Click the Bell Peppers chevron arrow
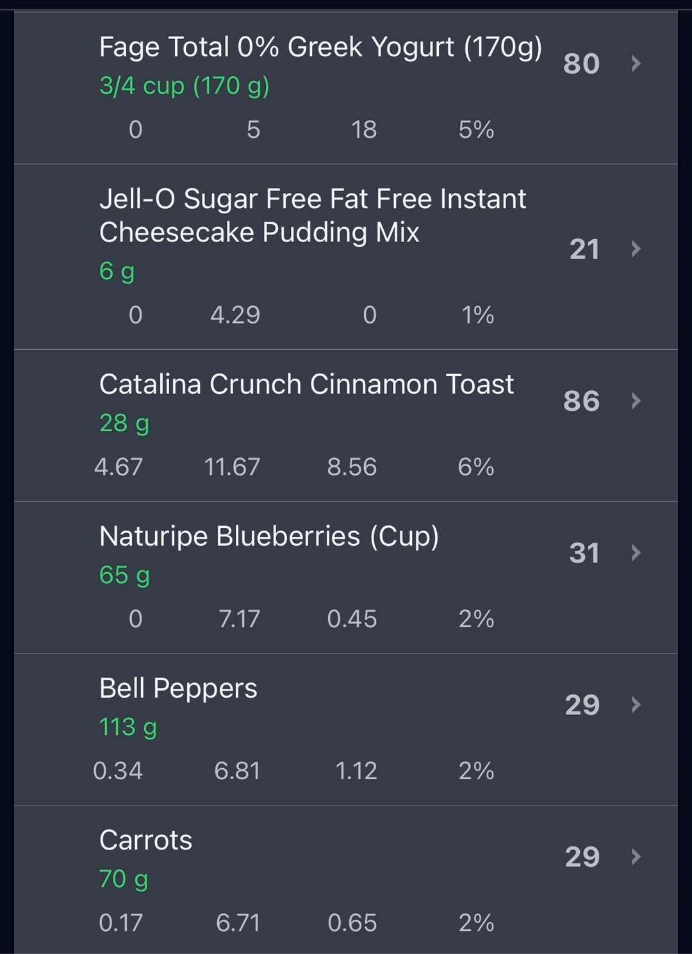 point(636,705)
